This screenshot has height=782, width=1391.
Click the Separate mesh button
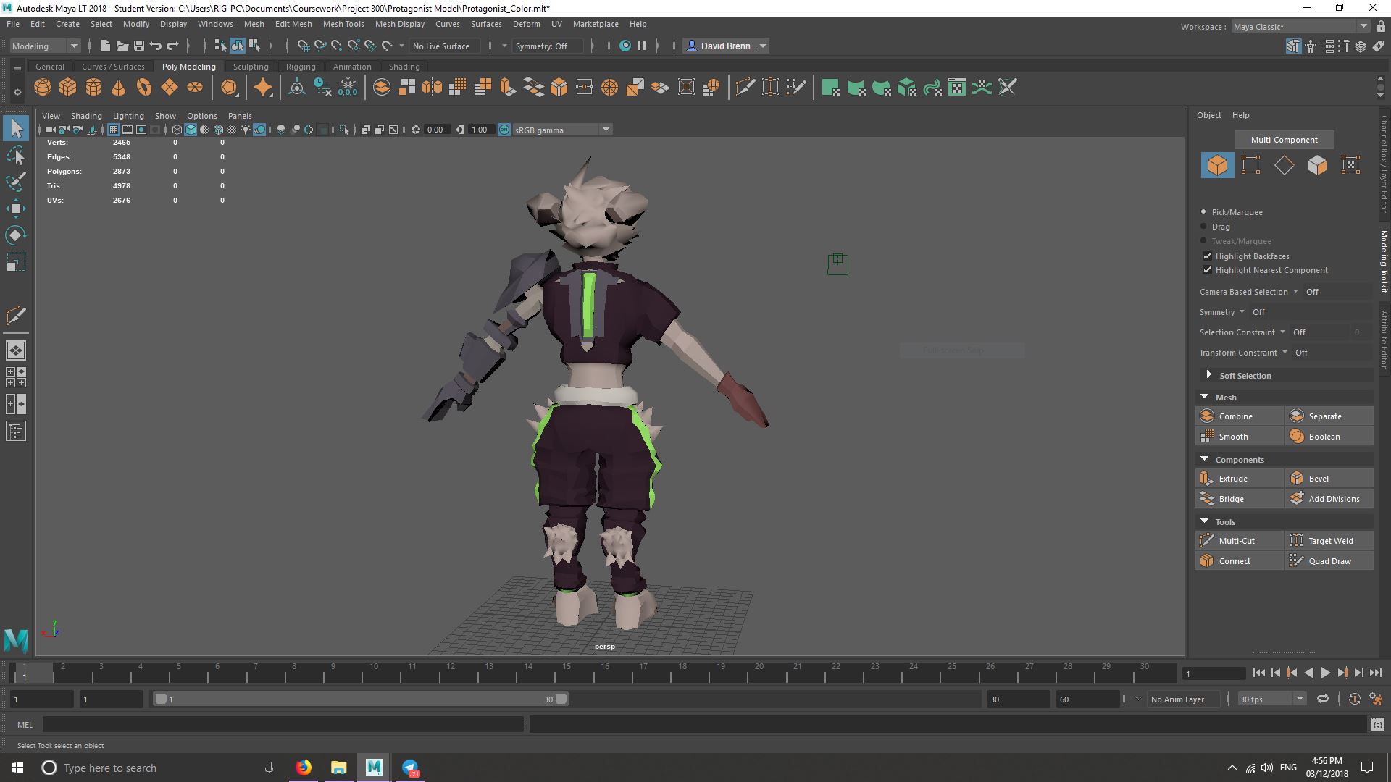[x=1329, y=416]
